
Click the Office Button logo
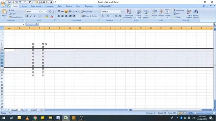click(x=3, y=3)
